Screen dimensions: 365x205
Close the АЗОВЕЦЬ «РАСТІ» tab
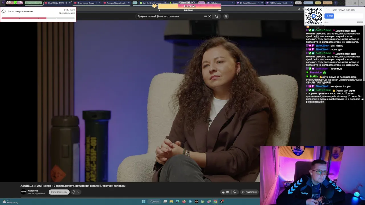pos(70,3)
